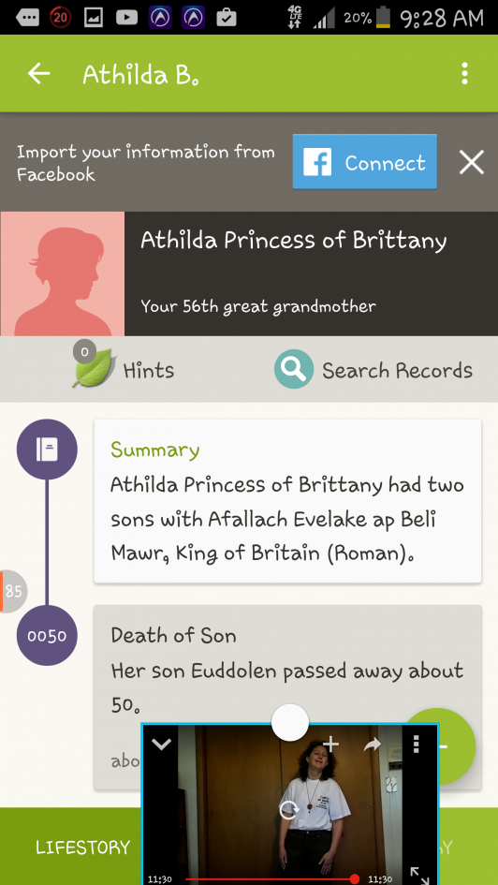Open the video player's three-dot menu
Viewport: 498px width, 885px height.
pyautogui.click(x=417, y=745)
